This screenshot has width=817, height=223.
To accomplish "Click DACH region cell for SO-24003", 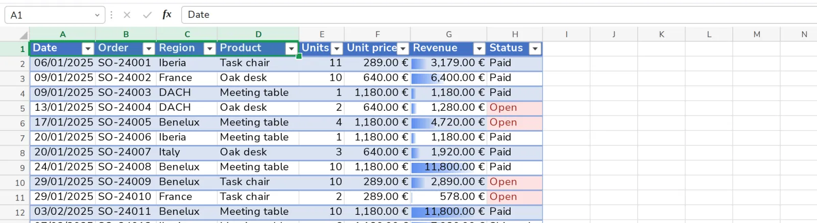I will (x=187, y=92).
